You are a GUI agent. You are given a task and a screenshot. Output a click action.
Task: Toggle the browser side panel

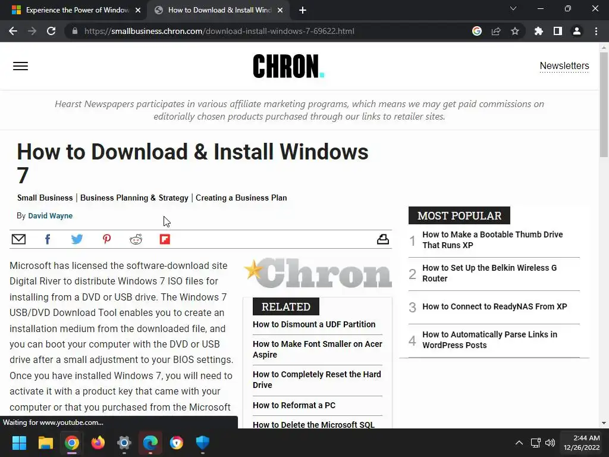coord(558,31)
